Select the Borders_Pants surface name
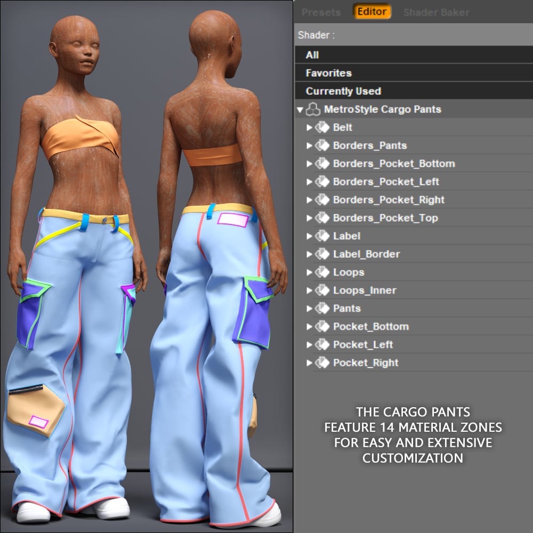This screenshot has width=533, height=533. (370, 146)
